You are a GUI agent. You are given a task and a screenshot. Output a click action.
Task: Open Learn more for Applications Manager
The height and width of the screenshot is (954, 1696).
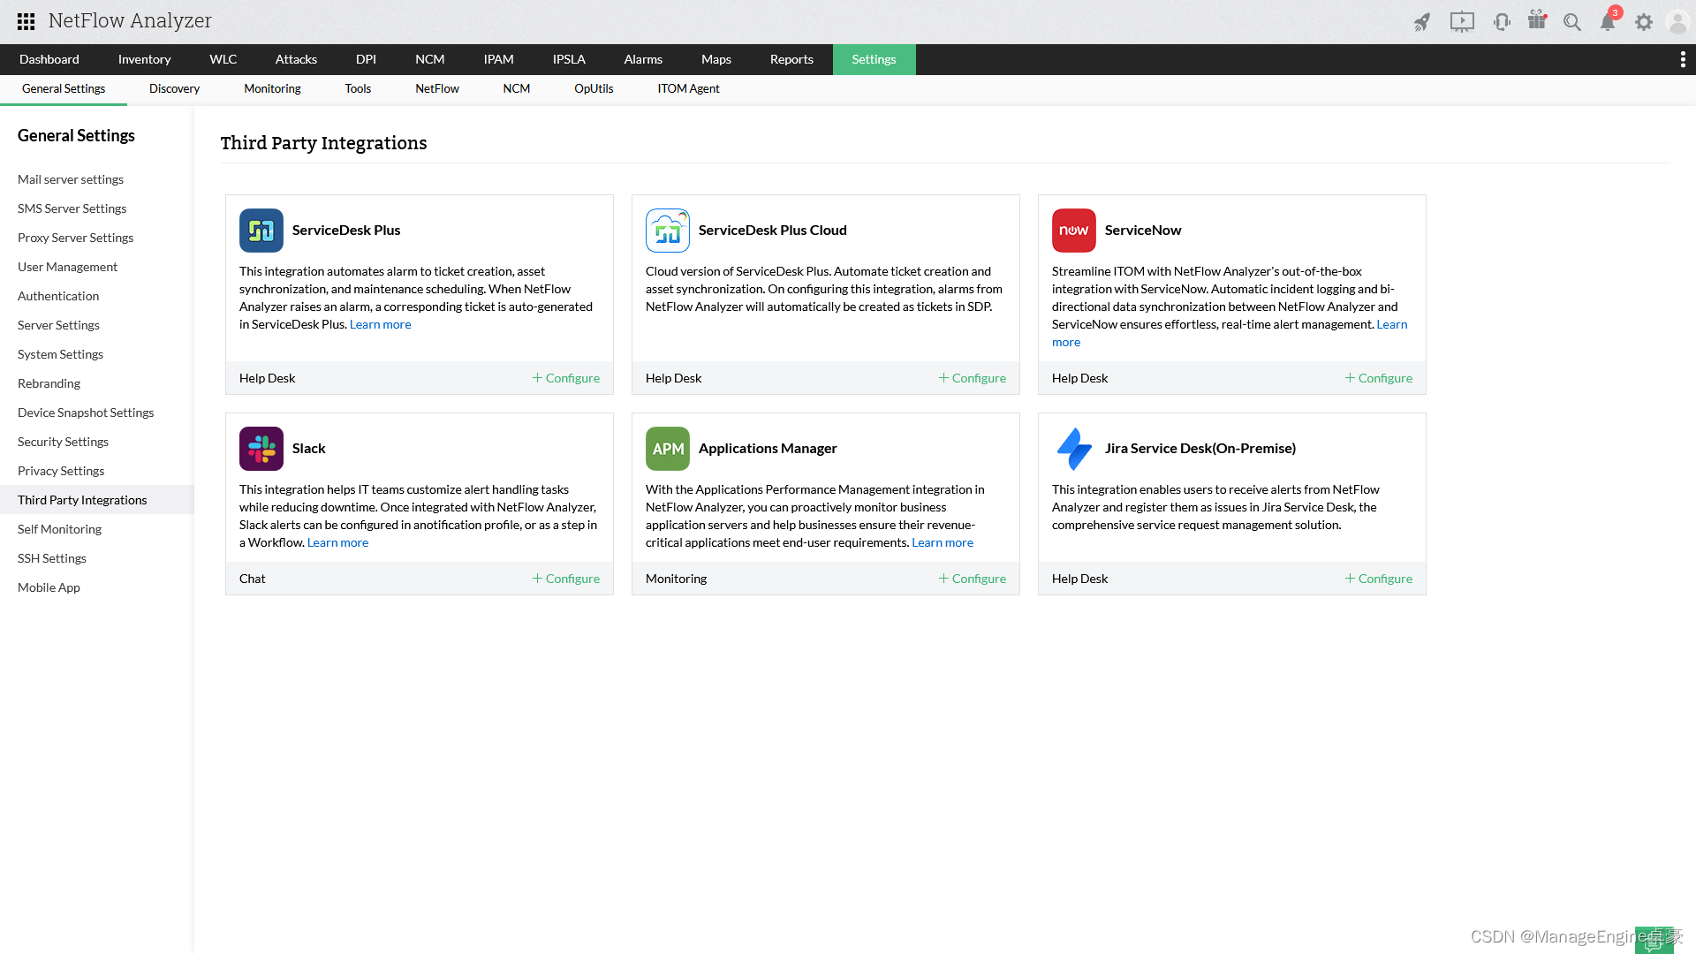click(x=943, y=543)
